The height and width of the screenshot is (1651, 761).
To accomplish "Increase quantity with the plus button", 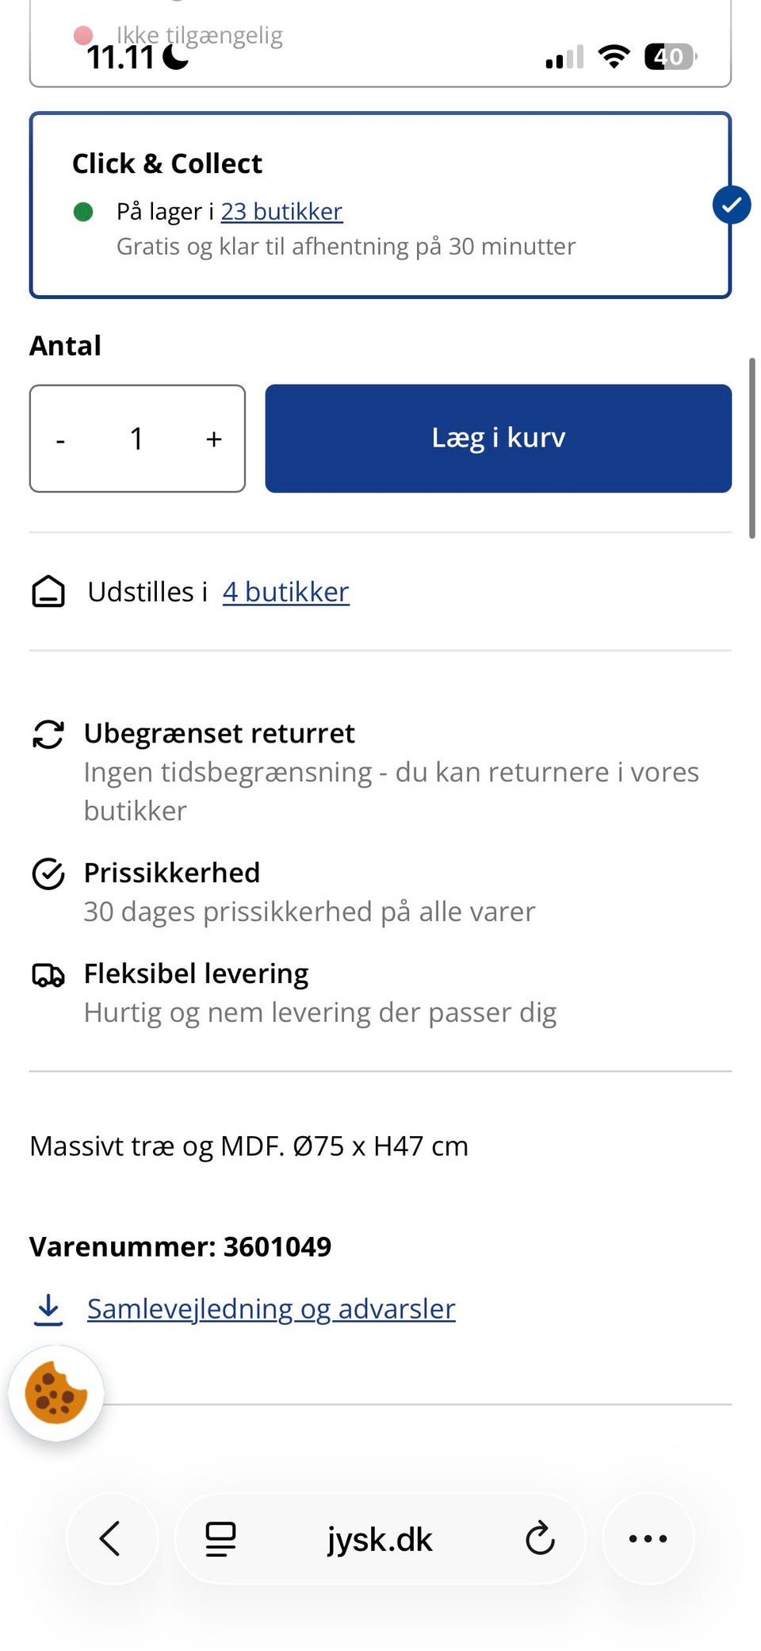I will [213, 439].
